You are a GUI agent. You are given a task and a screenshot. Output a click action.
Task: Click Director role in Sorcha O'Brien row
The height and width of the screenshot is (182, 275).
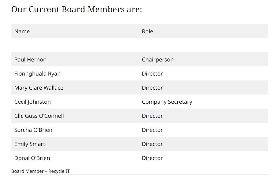pyautogui.click(x=152, y=130)
